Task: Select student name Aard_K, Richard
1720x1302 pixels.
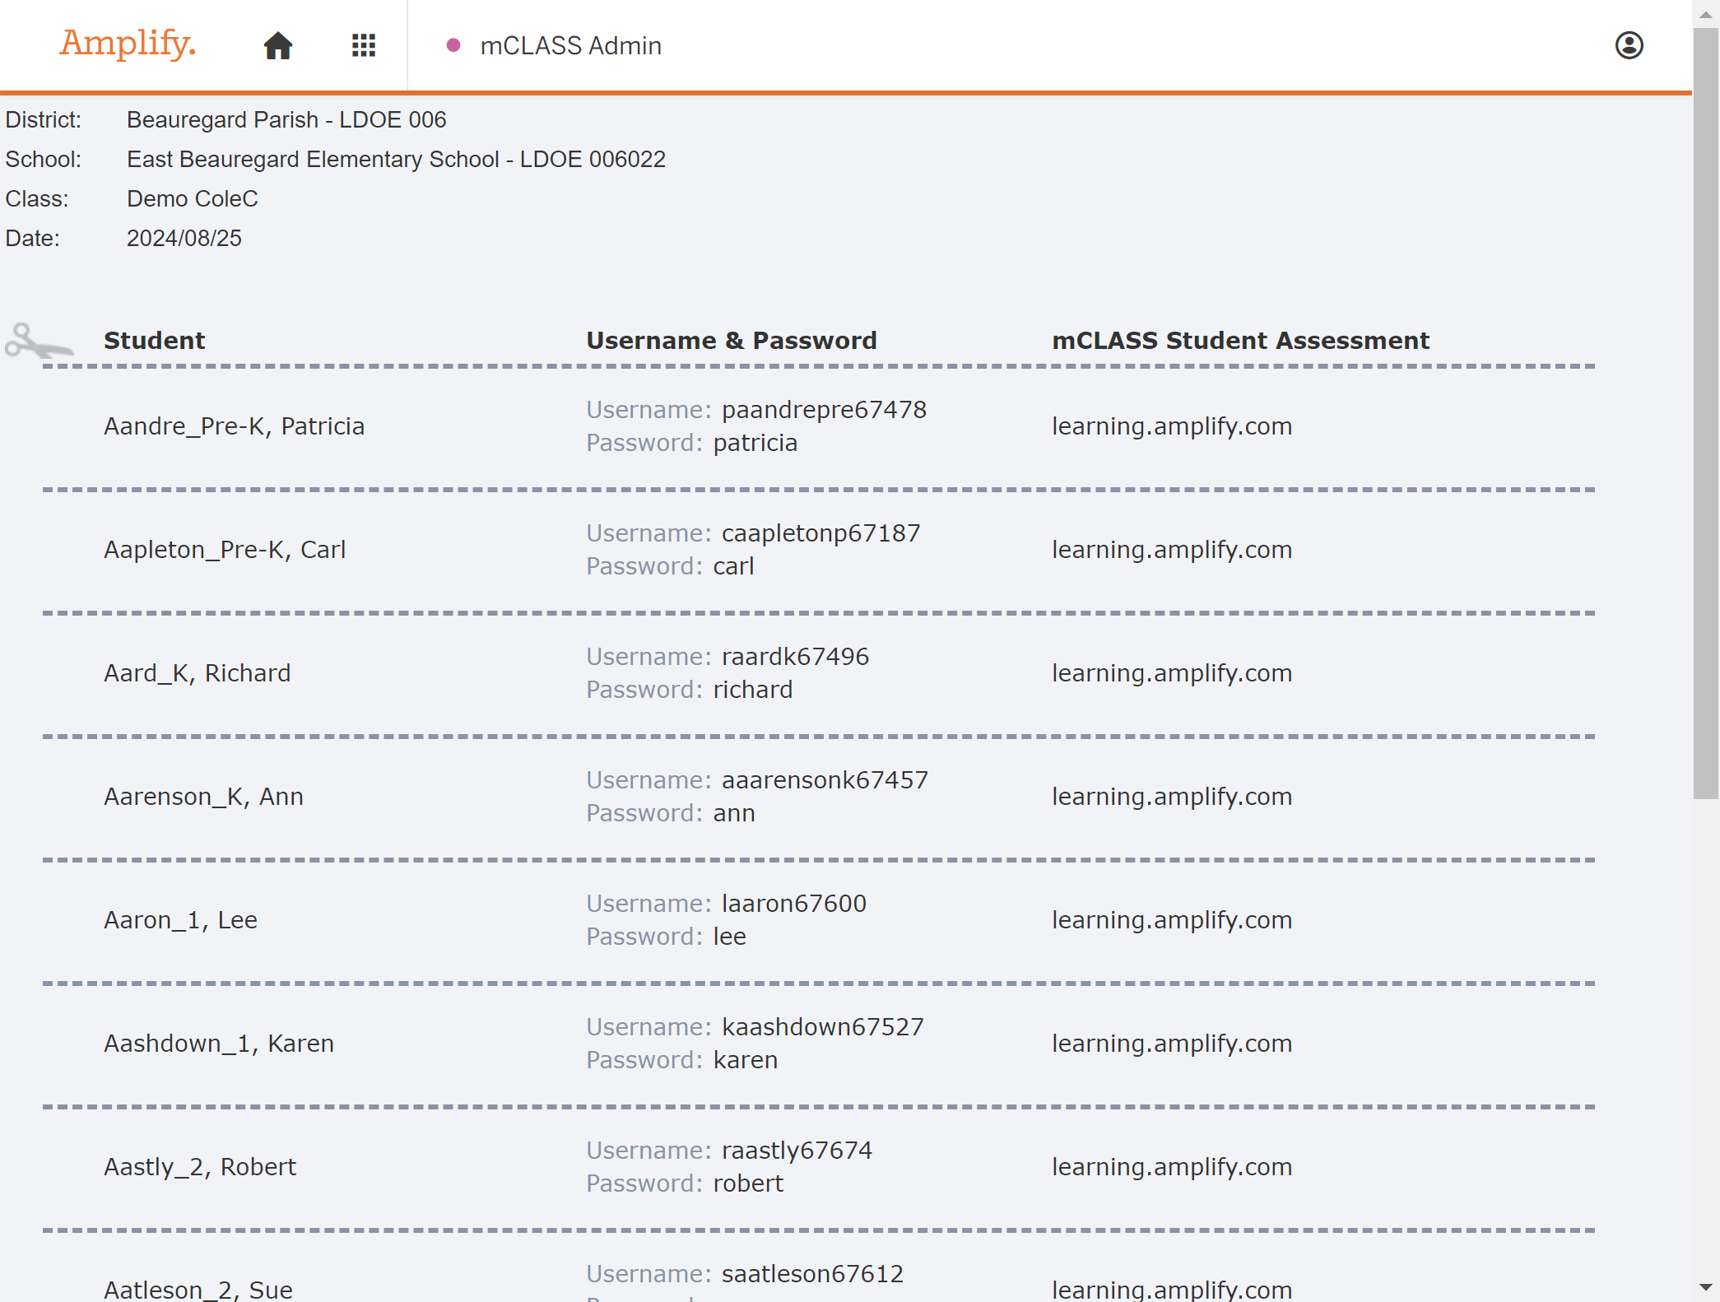Action: click(198, 673)
